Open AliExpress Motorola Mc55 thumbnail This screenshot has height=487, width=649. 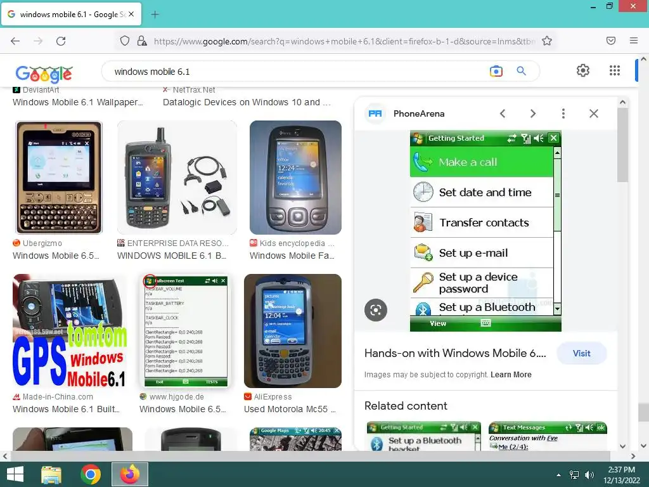point(293,331)
